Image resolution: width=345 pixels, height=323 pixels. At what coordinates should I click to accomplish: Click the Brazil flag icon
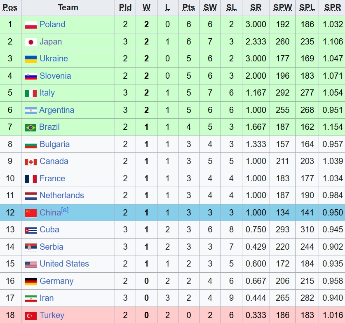point(31,128)
